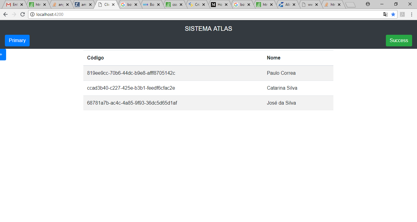Viewport: 417px width, 222px height.
Task: Select code ccad3b40-c227-425e-b3b1-feedf6cfac2e
Action: tap(131, 88)
